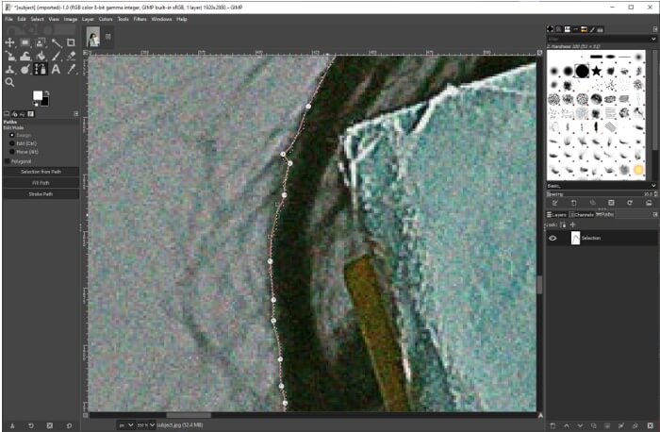Open the Basic brush tag dropdown
The width and height of the screenshot is (660, 432).
click(x=653, y=186)
